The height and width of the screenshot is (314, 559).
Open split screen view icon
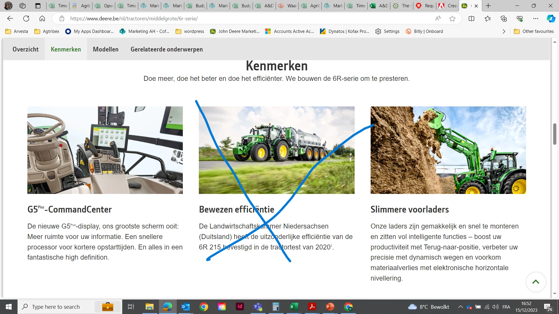click(x=471, y=19)
